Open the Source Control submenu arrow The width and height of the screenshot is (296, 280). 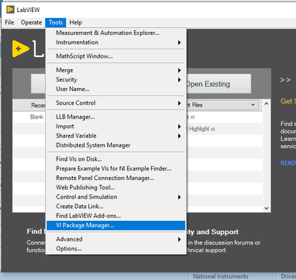pyautogui.click(x=179, y=103)
